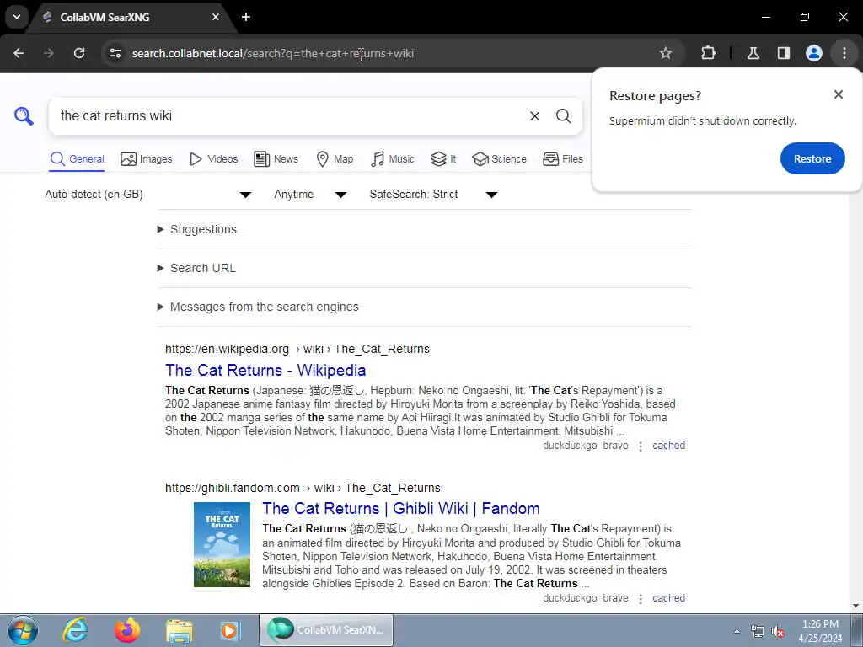Toggle the browser side panel
The height and width of the screenshot is (647, 863).
783,53
